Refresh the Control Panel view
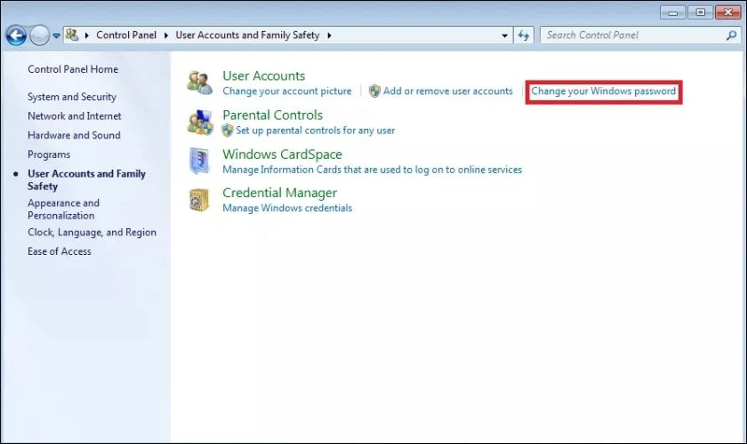747x444 pixels. click(524, 36)
